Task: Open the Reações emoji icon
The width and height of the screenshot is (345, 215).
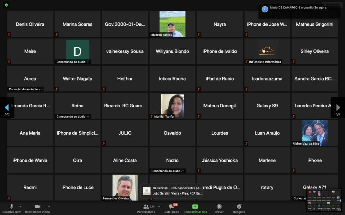Action: point(239,207)
